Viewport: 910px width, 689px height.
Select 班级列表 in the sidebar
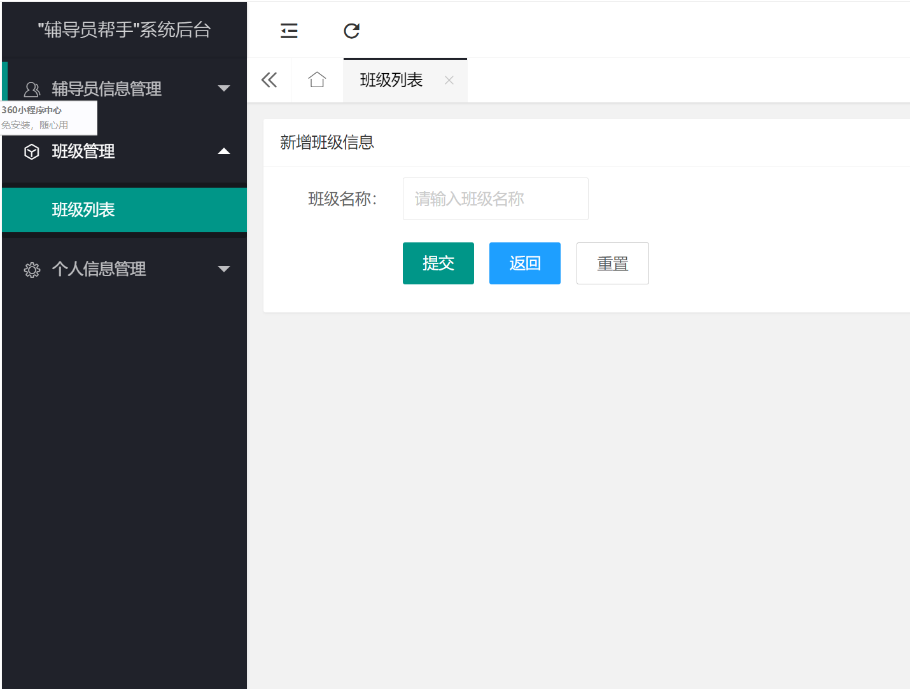coord(124,210)
